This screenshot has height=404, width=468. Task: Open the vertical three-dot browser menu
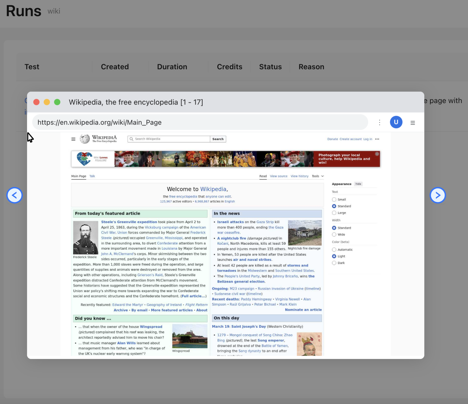(380, 123)
